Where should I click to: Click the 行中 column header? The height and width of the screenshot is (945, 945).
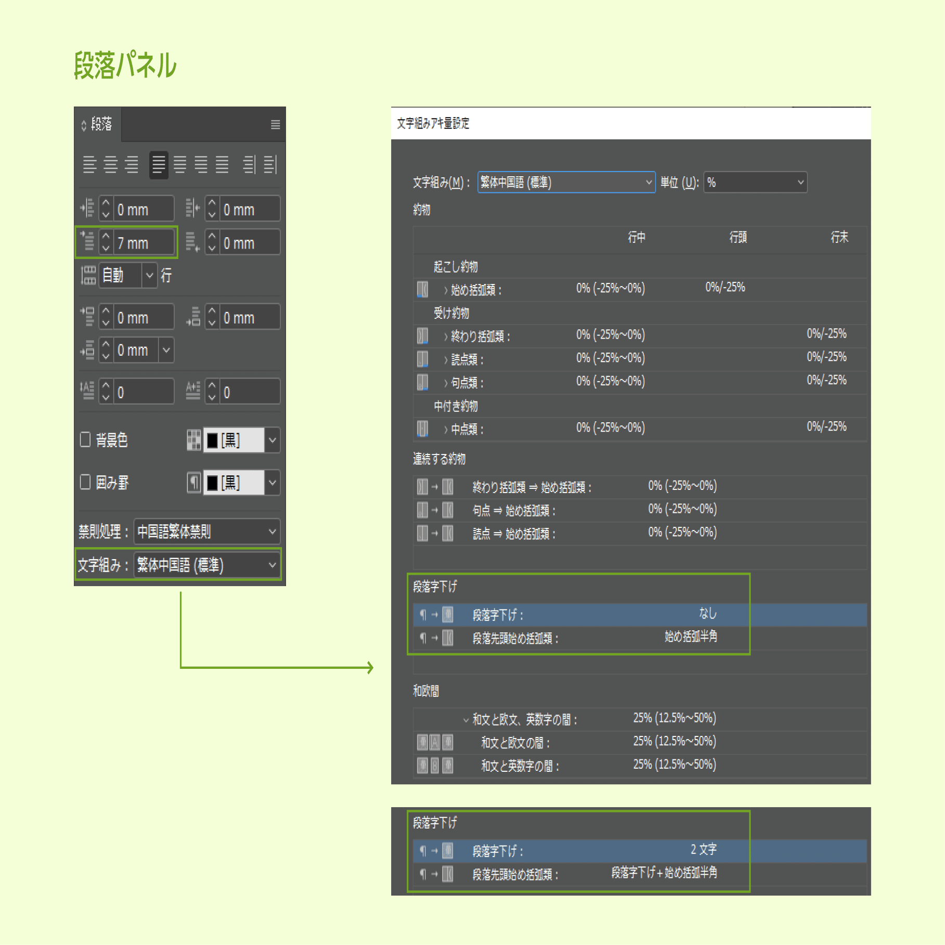pyautogui.click(x=637, y=238)
